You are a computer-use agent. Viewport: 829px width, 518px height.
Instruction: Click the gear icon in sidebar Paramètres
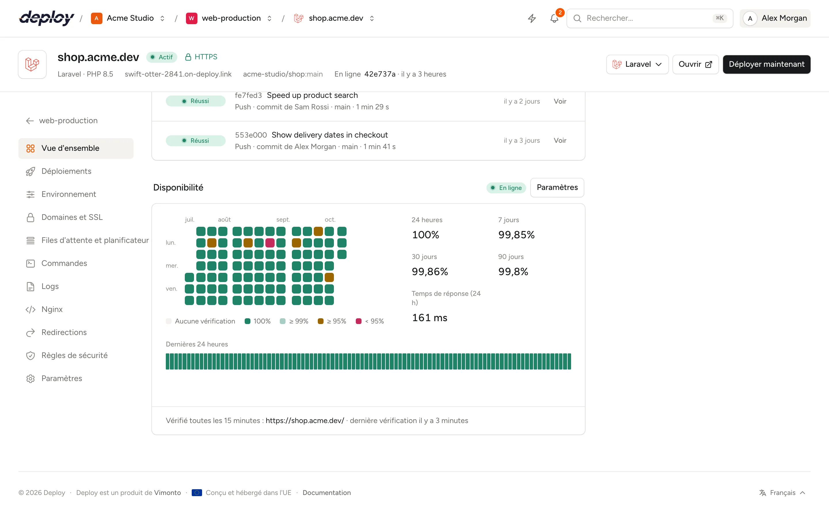tap(31, 378)
